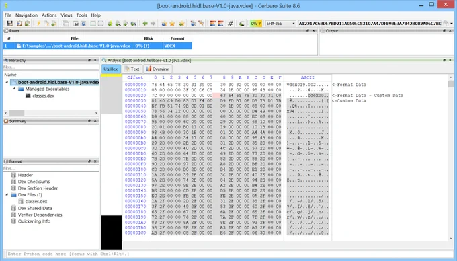Switch to the Overview tab
The image size is (457, 261).
pos(157,69)
